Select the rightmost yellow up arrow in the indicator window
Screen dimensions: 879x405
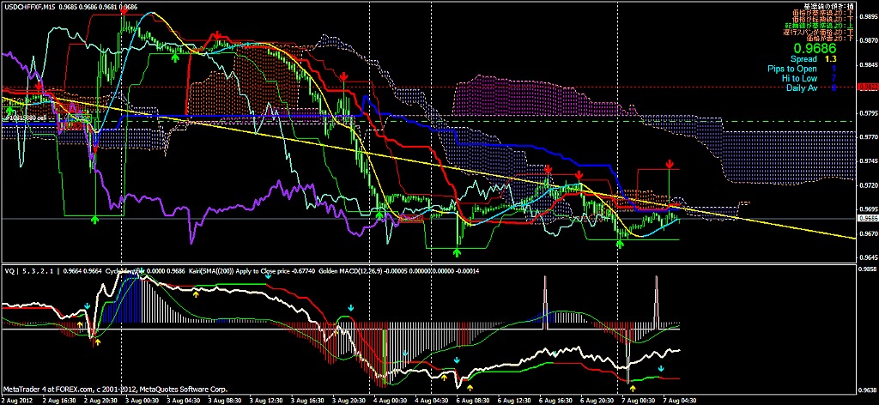(633, 389)
